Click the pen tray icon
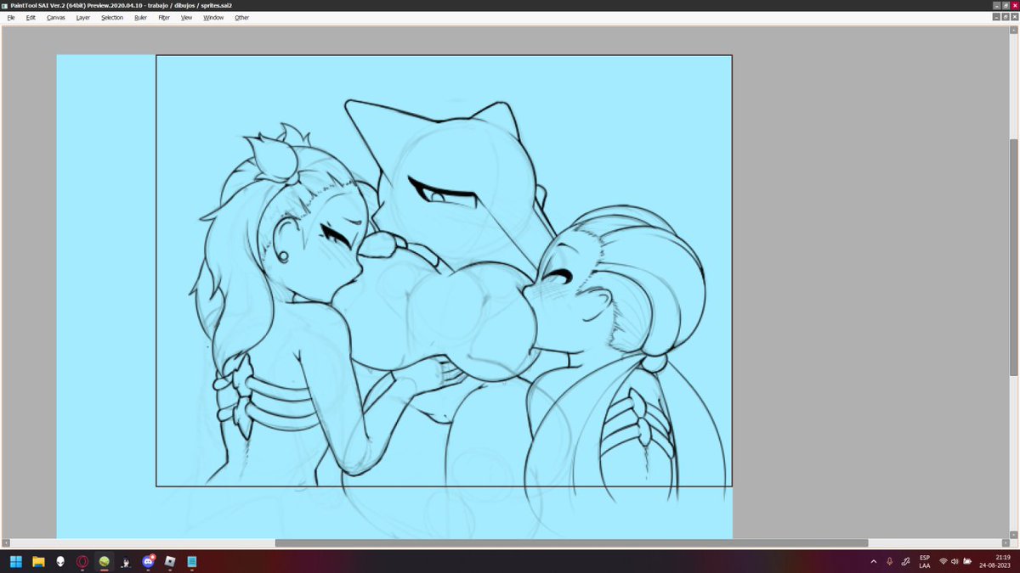 (906, 561)
